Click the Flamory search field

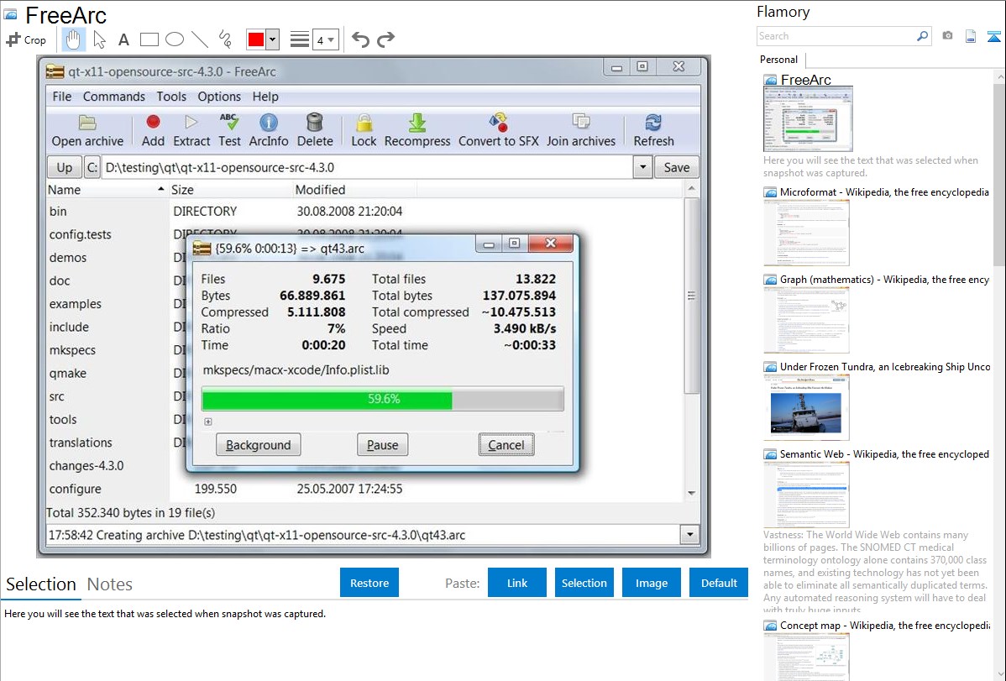click(x=836, y=36)
